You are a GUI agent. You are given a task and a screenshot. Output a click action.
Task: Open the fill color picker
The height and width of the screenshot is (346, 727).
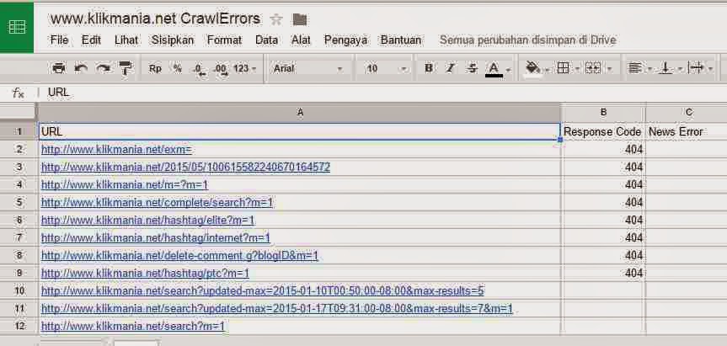[537, 68]
